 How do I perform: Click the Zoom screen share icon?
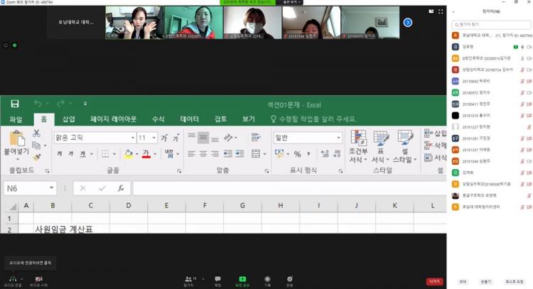pyautogui.click(x=242, y=280)
